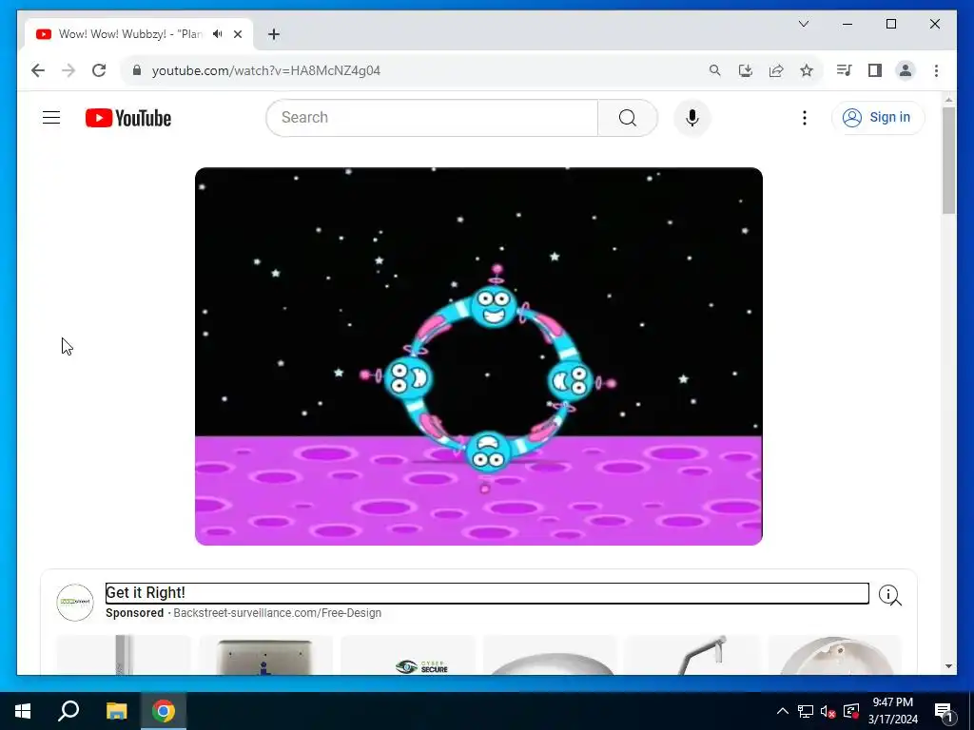Open the notifications action center
The height and width of the screenshot is (730, 974).
pos(944,711)
